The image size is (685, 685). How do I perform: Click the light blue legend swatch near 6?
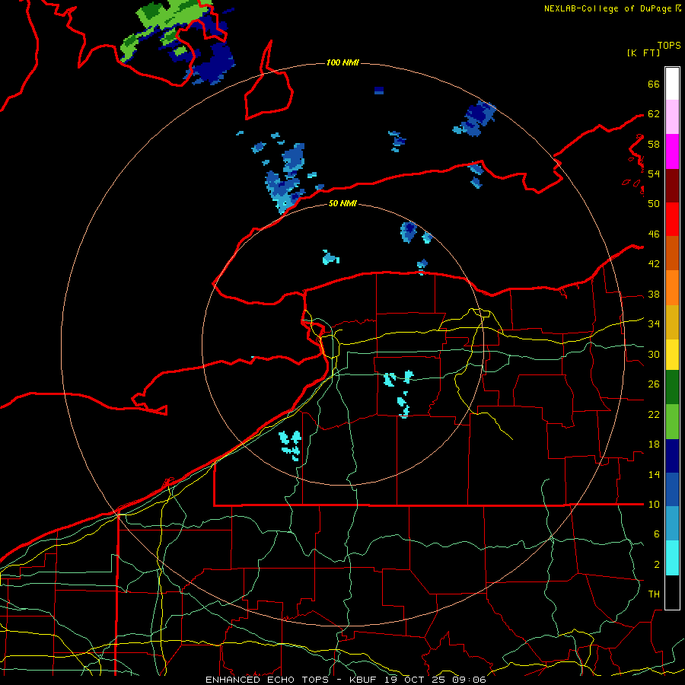click(x=672, y=524)
